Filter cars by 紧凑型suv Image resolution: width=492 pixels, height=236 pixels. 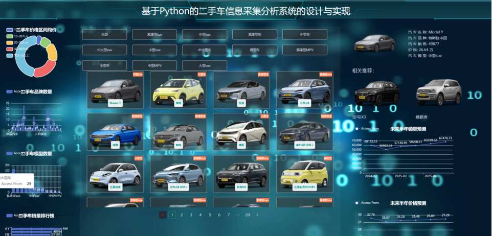(x=154, y=34)
